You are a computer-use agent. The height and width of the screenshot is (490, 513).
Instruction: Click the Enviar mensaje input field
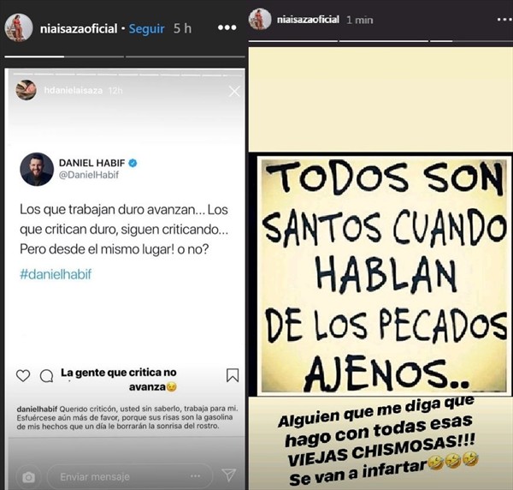pyautogui.click(x=130, y=476)
